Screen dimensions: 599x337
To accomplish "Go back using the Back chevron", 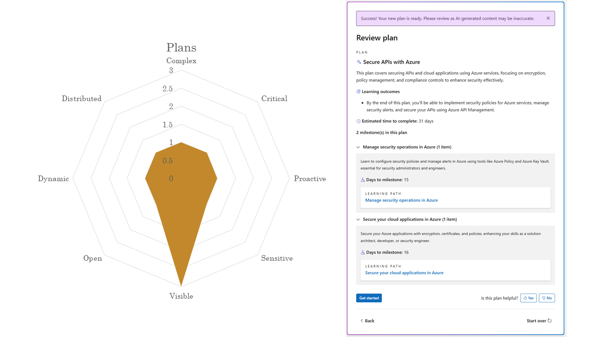I will pos(362,321).
